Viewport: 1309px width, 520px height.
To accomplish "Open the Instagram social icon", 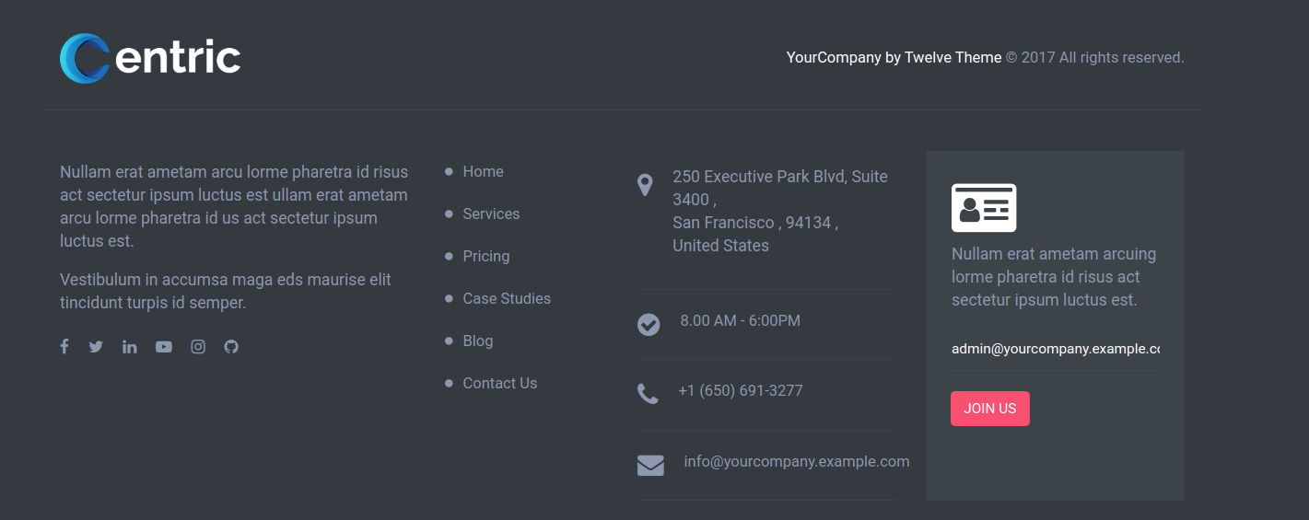I will click(x=198, y=347).
